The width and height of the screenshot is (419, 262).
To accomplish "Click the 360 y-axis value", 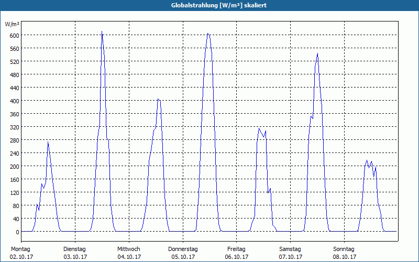I will pos(14,114).
